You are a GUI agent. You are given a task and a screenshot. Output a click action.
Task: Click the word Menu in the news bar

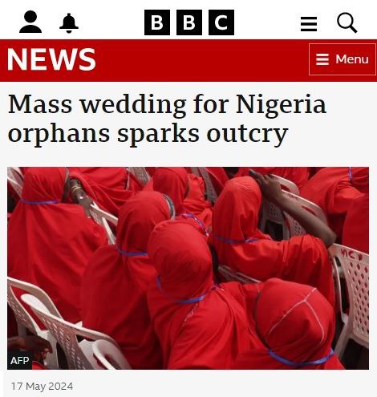point(352,59)
